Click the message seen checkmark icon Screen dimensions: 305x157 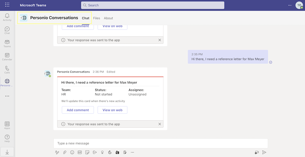tap(271, 62)
